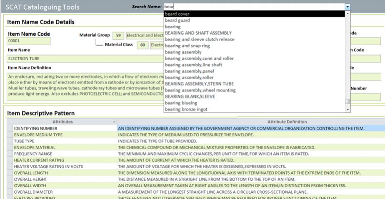
Task: Click row selector beside OVERALL LENGTH
Action: pyautogui.click(x=10, y=173)
